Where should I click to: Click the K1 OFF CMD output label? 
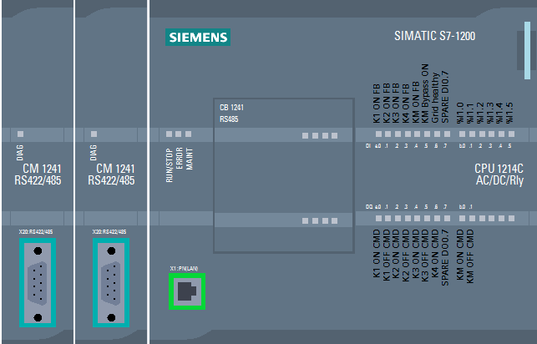coord(387,255)
